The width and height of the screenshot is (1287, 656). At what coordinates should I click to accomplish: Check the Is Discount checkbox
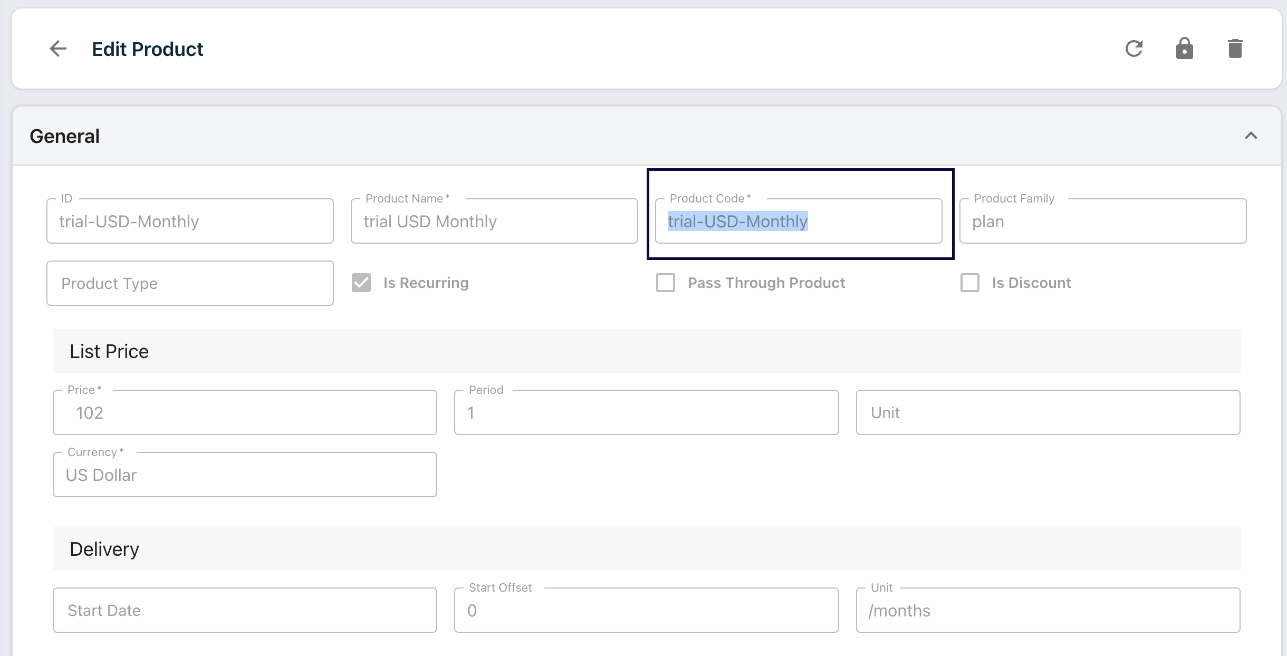(x=970, y=283)
